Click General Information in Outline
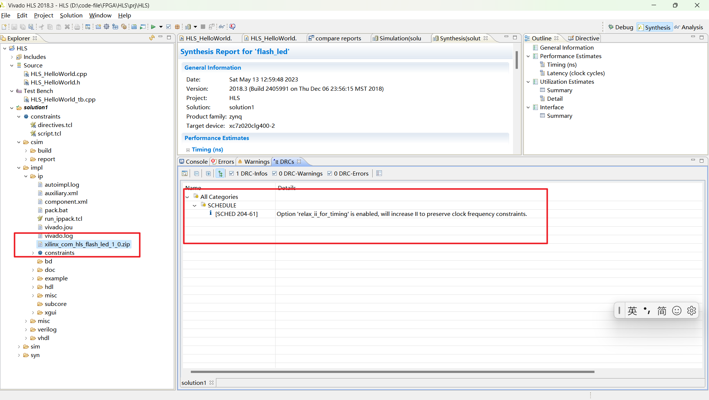709x400 pixels. 566,48
